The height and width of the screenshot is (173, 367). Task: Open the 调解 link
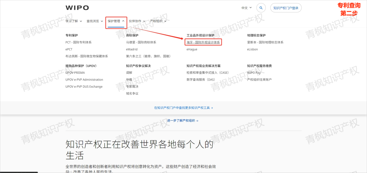click(x=129, y=73)
